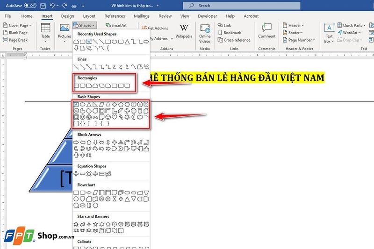
Task: Switch to the References tab
Action: click(115, 16)
